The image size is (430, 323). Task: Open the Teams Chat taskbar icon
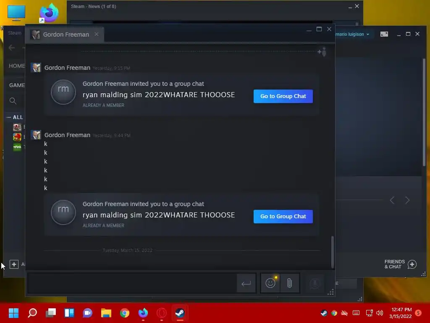[87, 312]
